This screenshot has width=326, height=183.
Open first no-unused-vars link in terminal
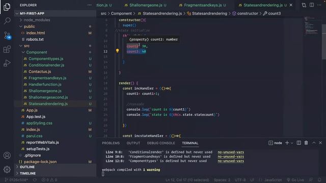coord(231,152)
